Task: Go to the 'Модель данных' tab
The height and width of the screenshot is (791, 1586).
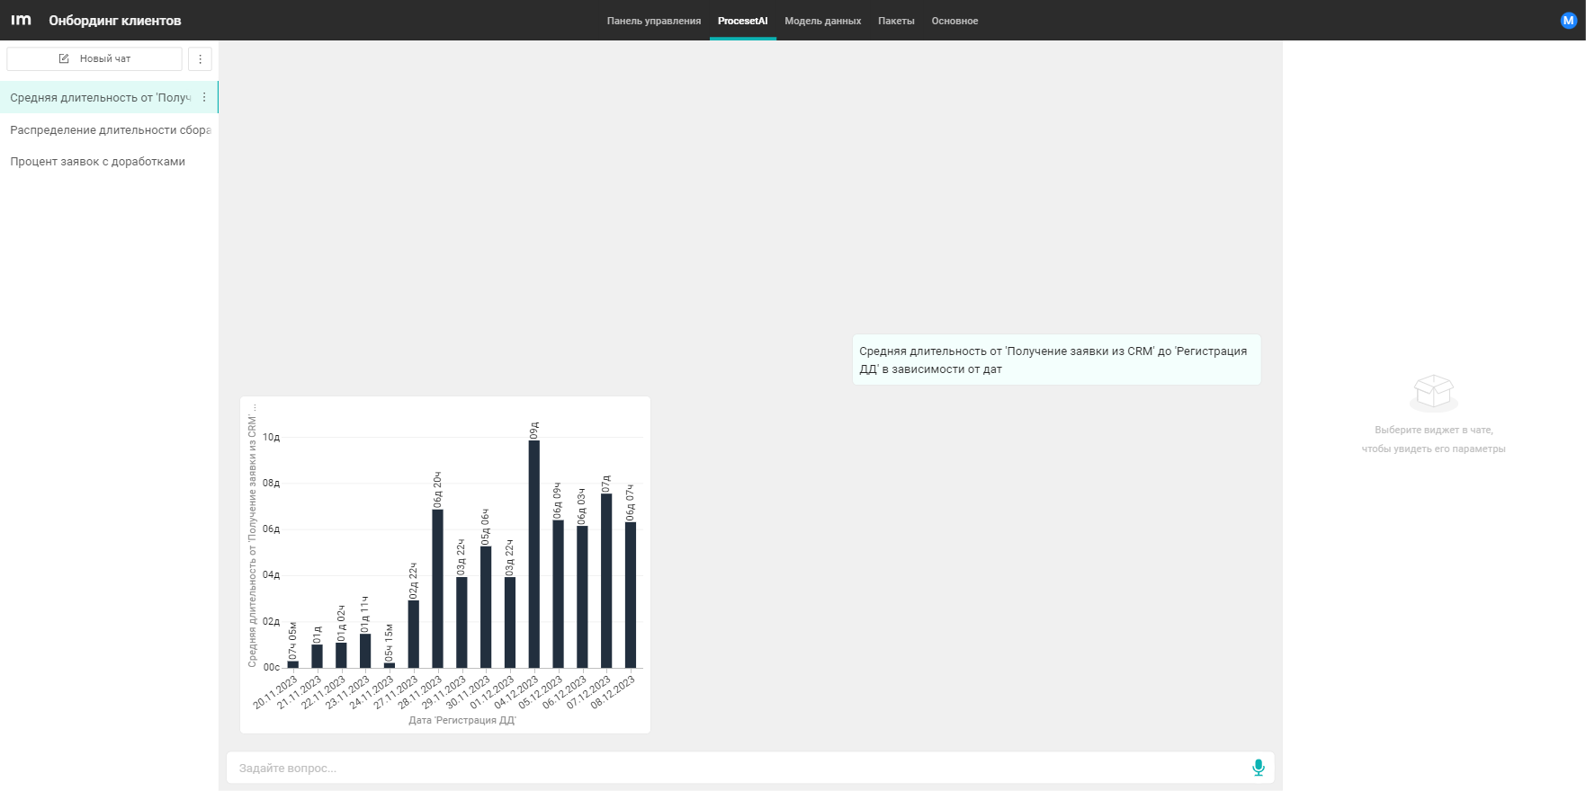Action: pos(822,21)
